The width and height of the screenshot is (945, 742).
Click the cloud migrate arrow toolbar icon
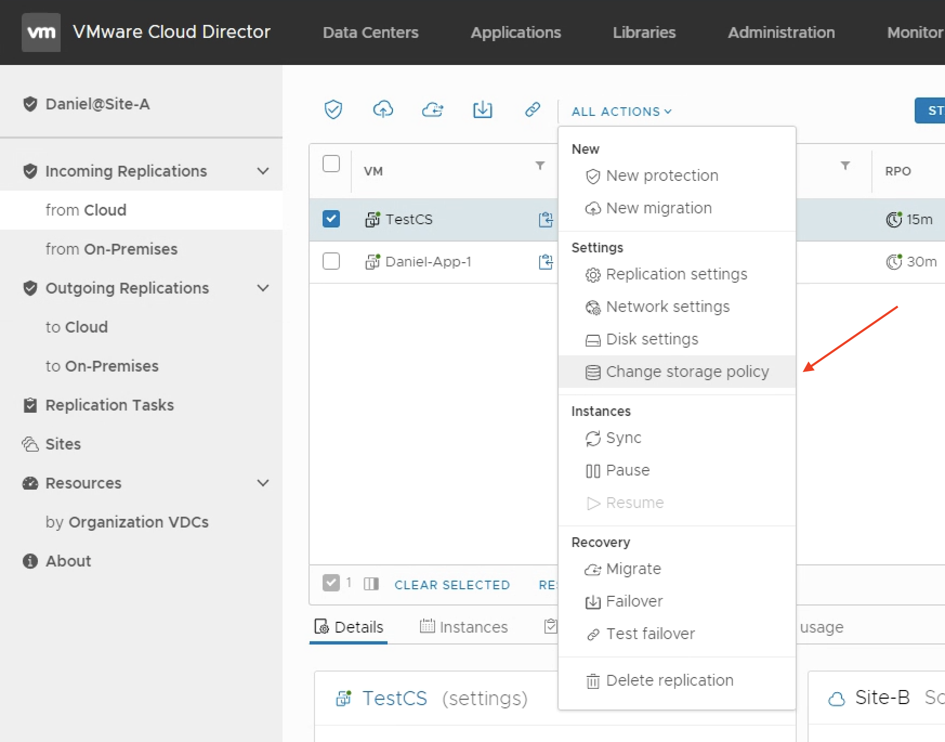pyautogui.click(x=432, y=110)
